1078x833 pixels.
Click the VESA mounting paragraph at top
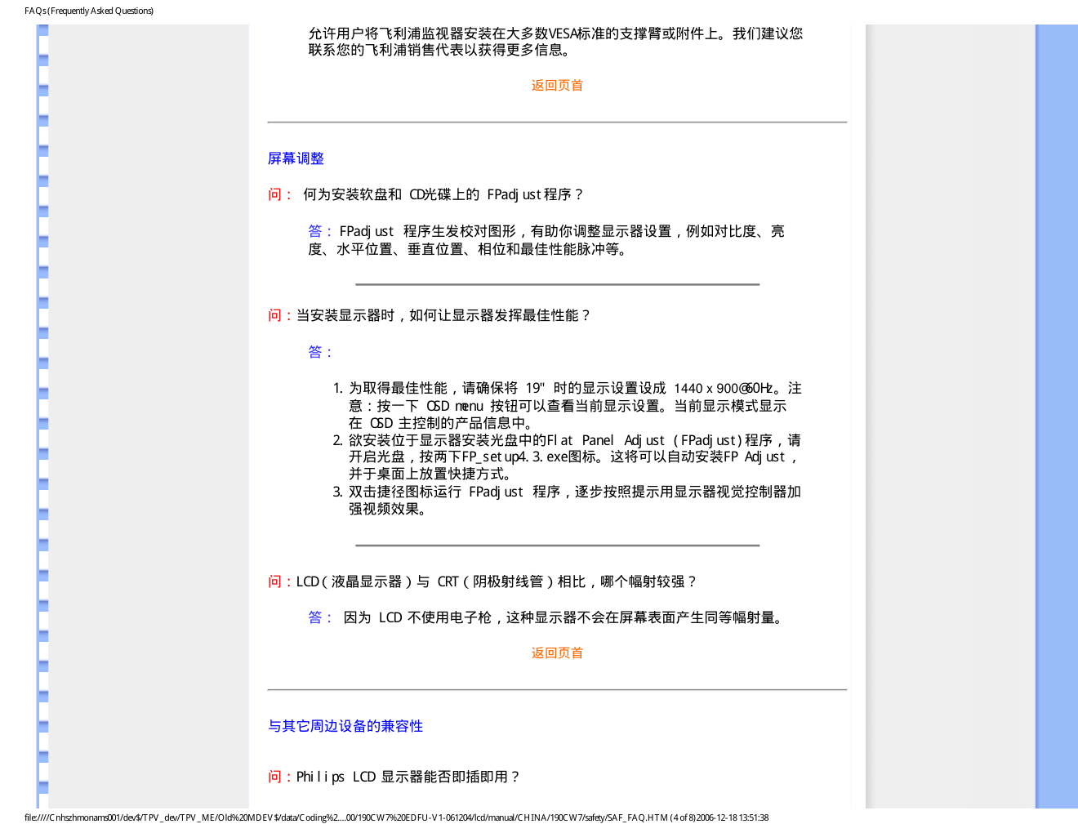(x=555, y=42)
